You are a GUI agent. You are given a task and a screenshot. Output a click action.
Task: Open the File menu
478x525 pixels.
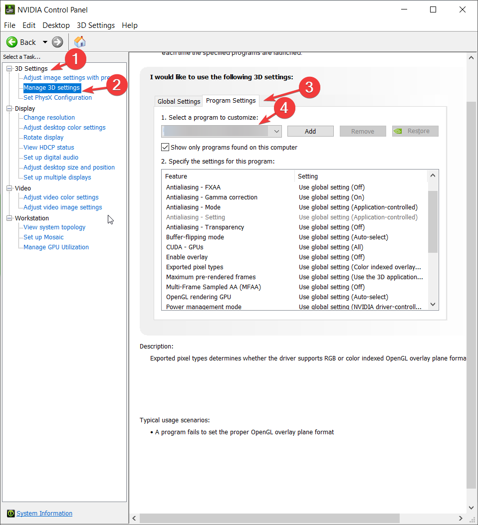9,25
